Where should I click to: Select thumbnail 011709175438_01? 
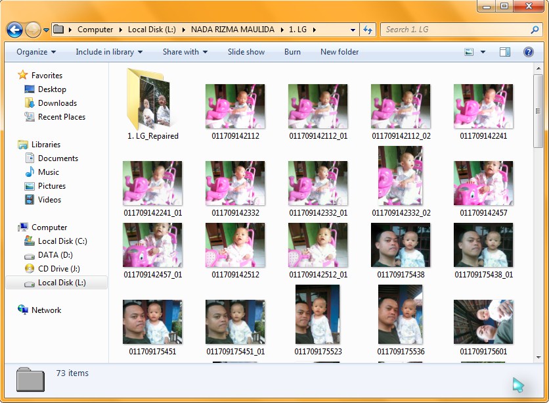(483, 245)
